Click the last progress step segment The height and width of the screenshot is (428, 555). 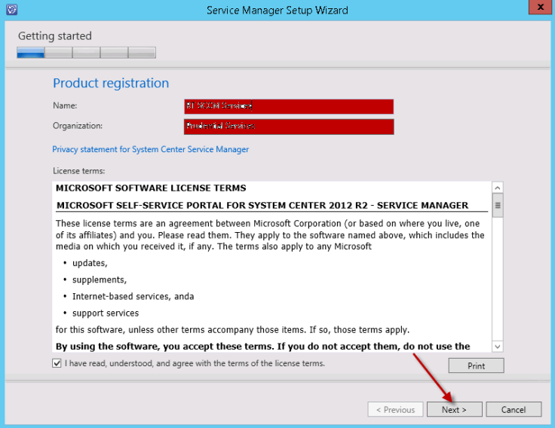(142, 53)
